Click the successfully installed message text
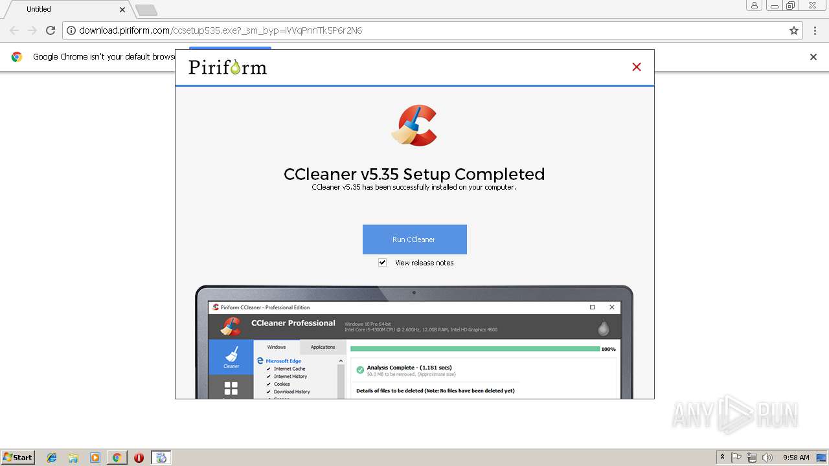Image resolution: width=829 pixels, height=466 pixels. 414,188
